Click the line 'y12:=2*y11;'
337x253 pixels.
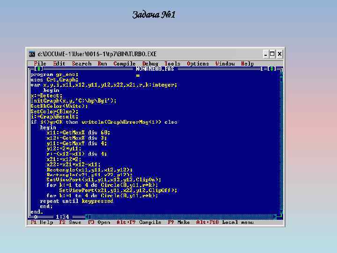(64, 149)
